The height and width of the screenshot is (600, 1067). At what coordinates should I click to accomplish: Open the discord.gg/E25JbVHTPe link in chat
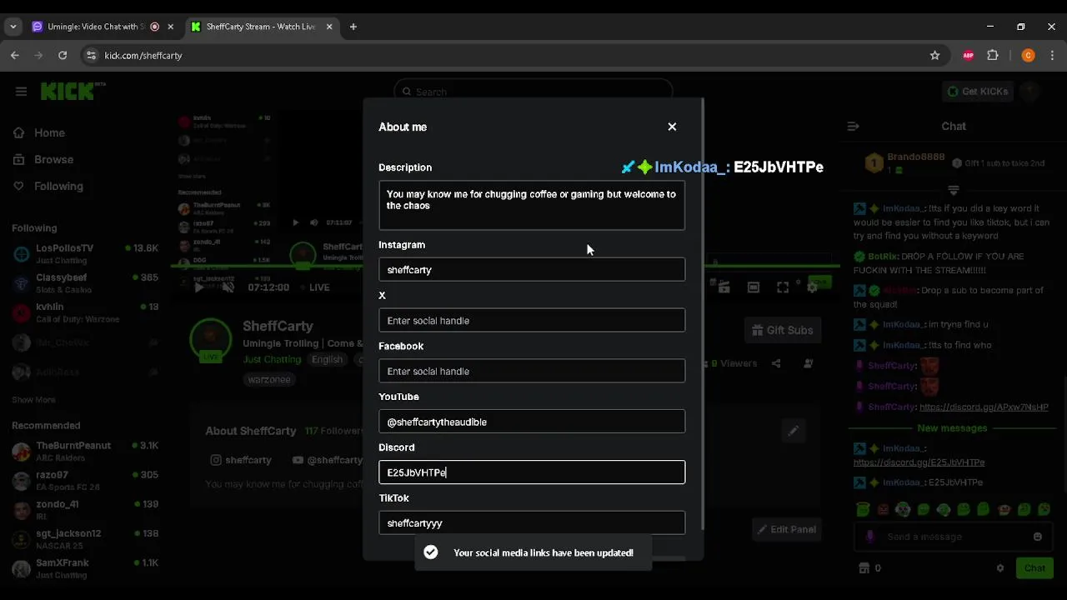point(919,462)
